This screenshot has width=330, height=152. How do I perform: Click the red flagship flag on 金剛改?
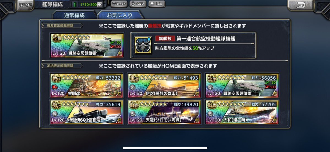tap(55, 87)
